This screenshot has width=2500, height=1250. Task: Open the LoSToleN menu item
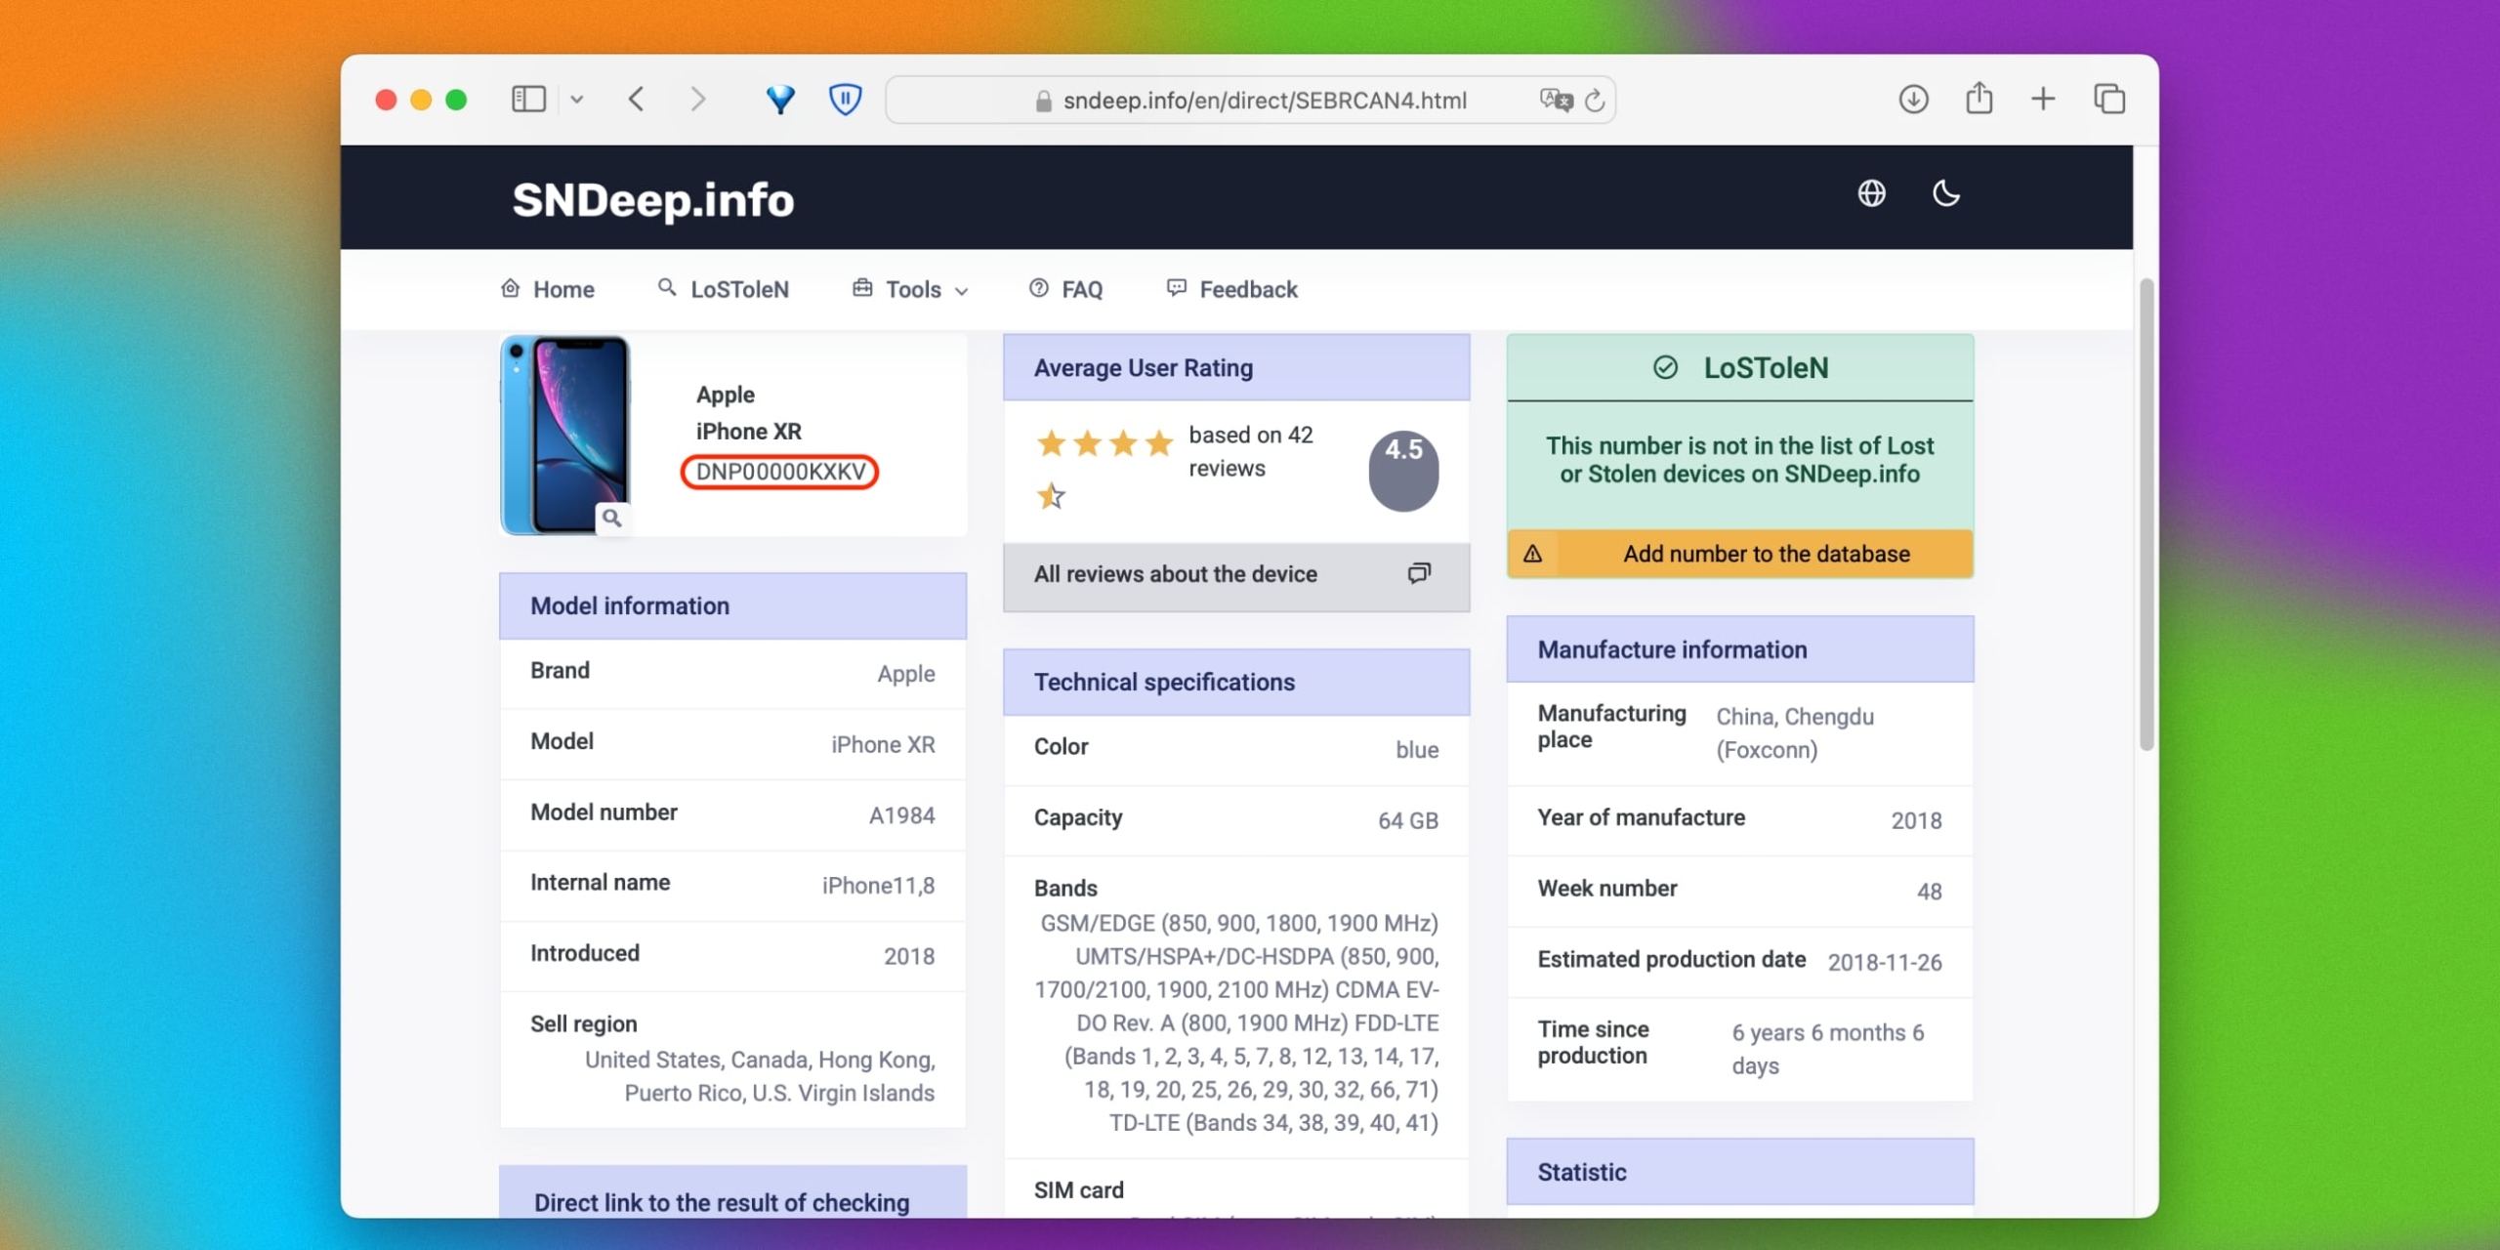coord(724,289)
